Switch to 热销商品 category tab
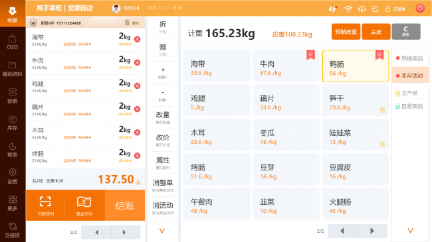The height and width of the screenshot is (242, 432). (x=410, y=58)
